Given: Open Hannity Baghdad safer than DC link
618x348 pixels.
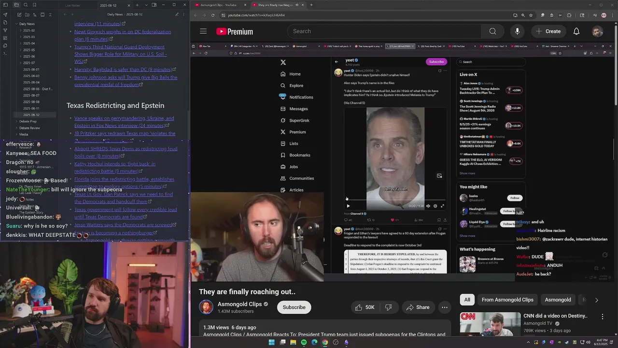Looking at the screenshot, I should [x=123, y=70].
